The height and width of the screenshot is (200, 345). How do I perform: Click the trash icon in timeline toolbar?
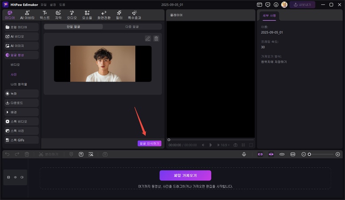click(27, 154)
